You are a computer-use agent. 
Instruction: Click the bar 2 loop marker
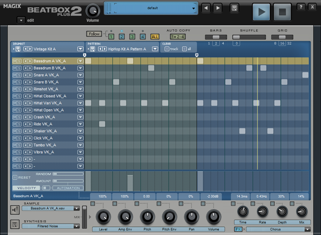[x=197, y=55]
